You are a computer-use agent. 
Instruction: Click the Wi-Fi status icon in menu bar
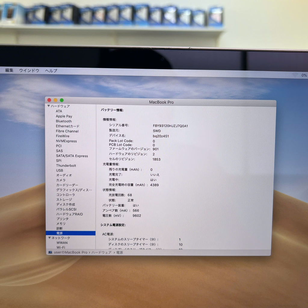click(295, 75)
